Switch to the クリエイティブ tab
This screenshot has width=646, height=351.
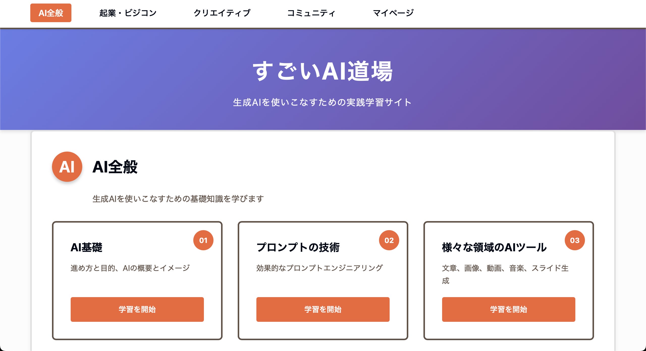coord(222,13)
